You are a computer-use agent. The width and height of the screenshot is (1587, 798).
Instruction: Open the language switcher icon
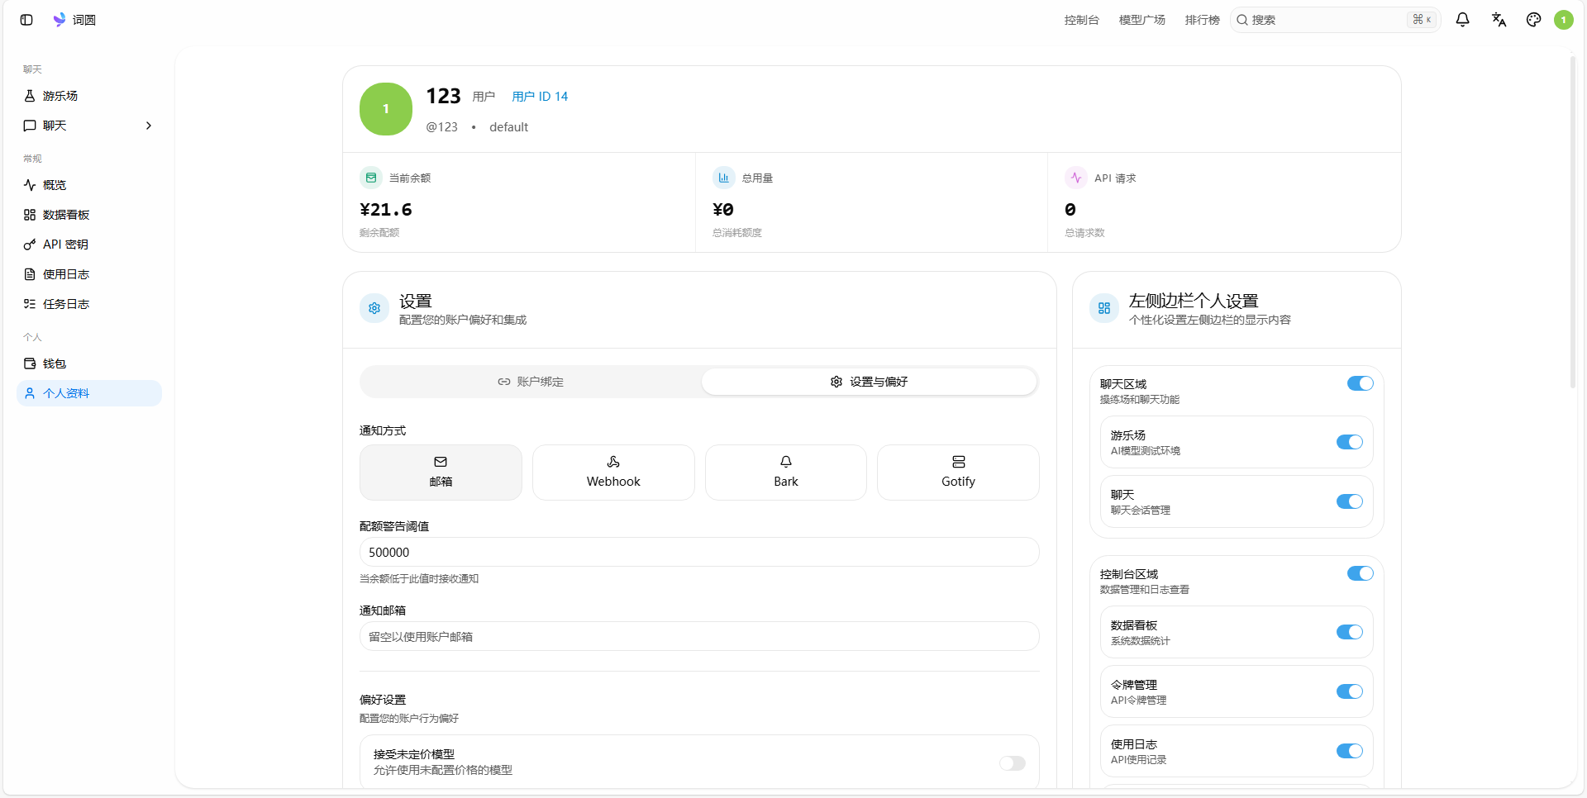click(1499, 20)
